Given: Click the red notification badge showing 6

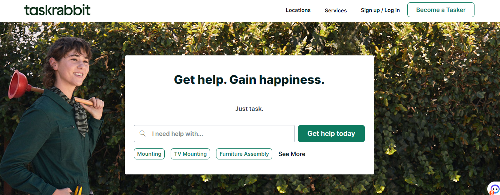Looking at the screenshot, I should (x=491, y=193).
